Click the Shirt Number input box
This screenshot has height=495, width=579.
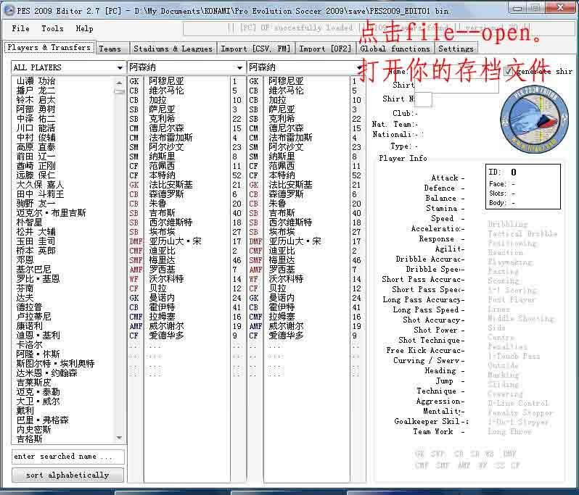(x=423, y=99)
